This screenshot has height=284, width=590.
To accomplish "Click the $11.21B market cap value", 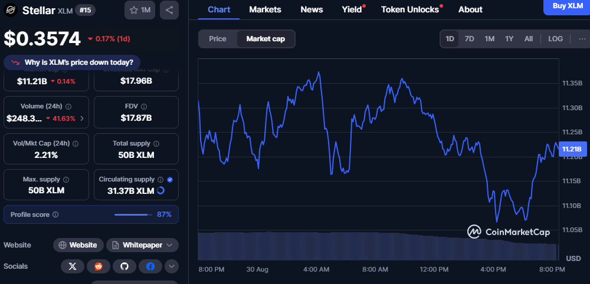I will pyautogui.click(x=32, y=81).
